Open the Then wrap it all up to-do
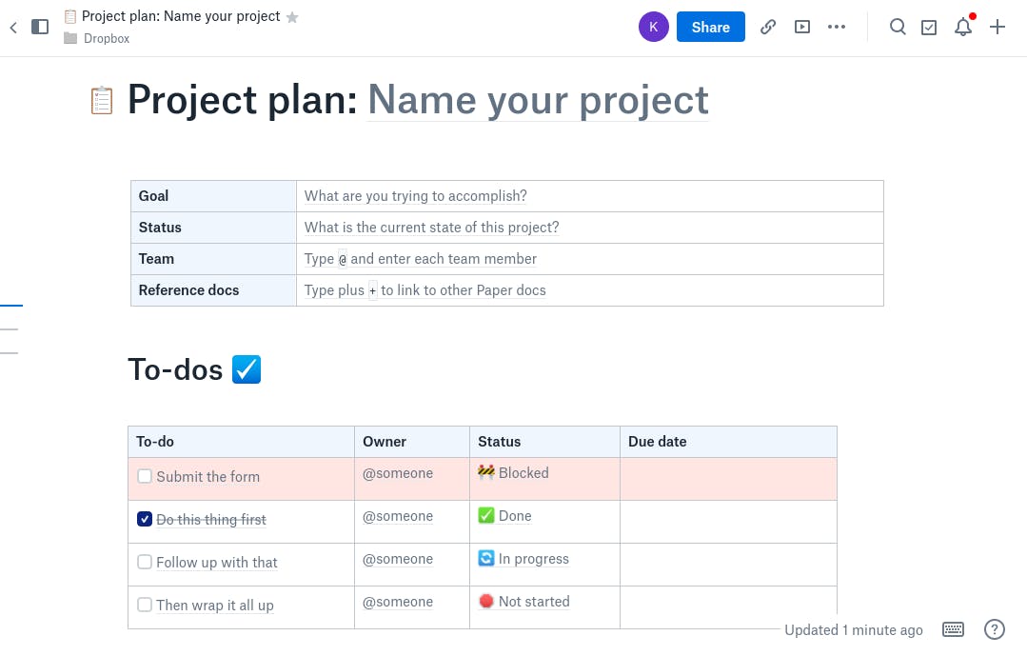Viewport: 1027px width, 656px height. (x=215, y=605)
